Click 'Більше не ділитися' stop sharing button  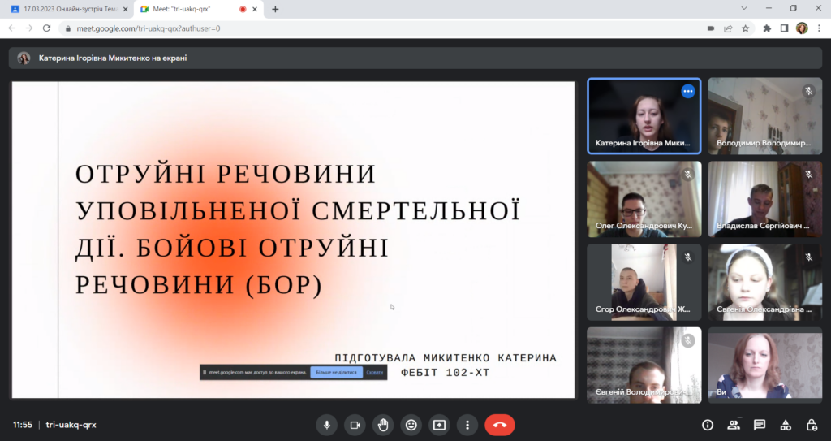[336, 373]
